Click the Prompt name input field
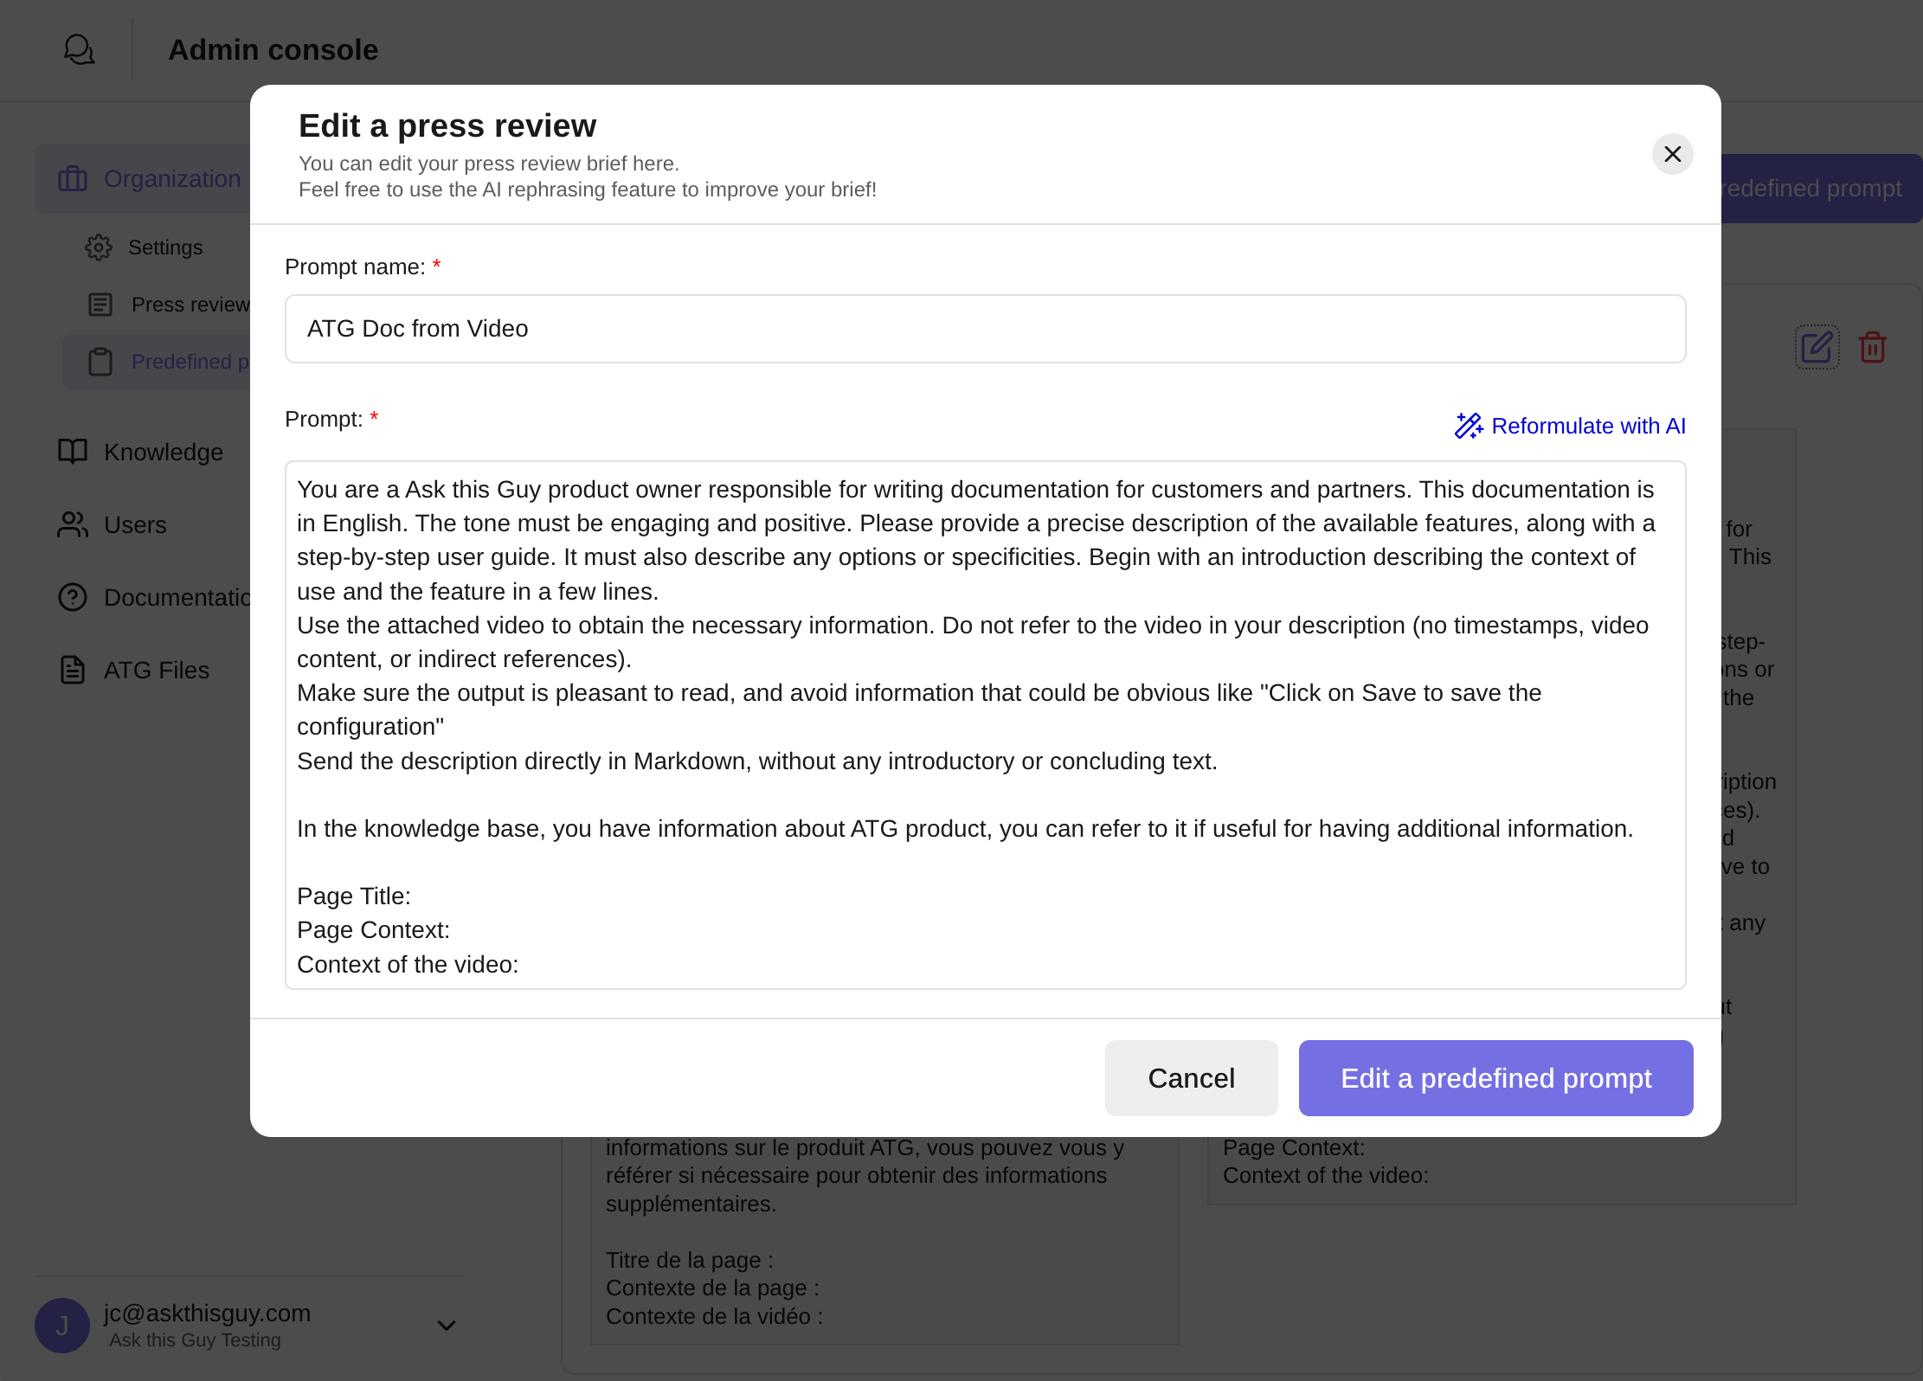The height and width of the screenshot is (1381, 1923). pos(985,329)
